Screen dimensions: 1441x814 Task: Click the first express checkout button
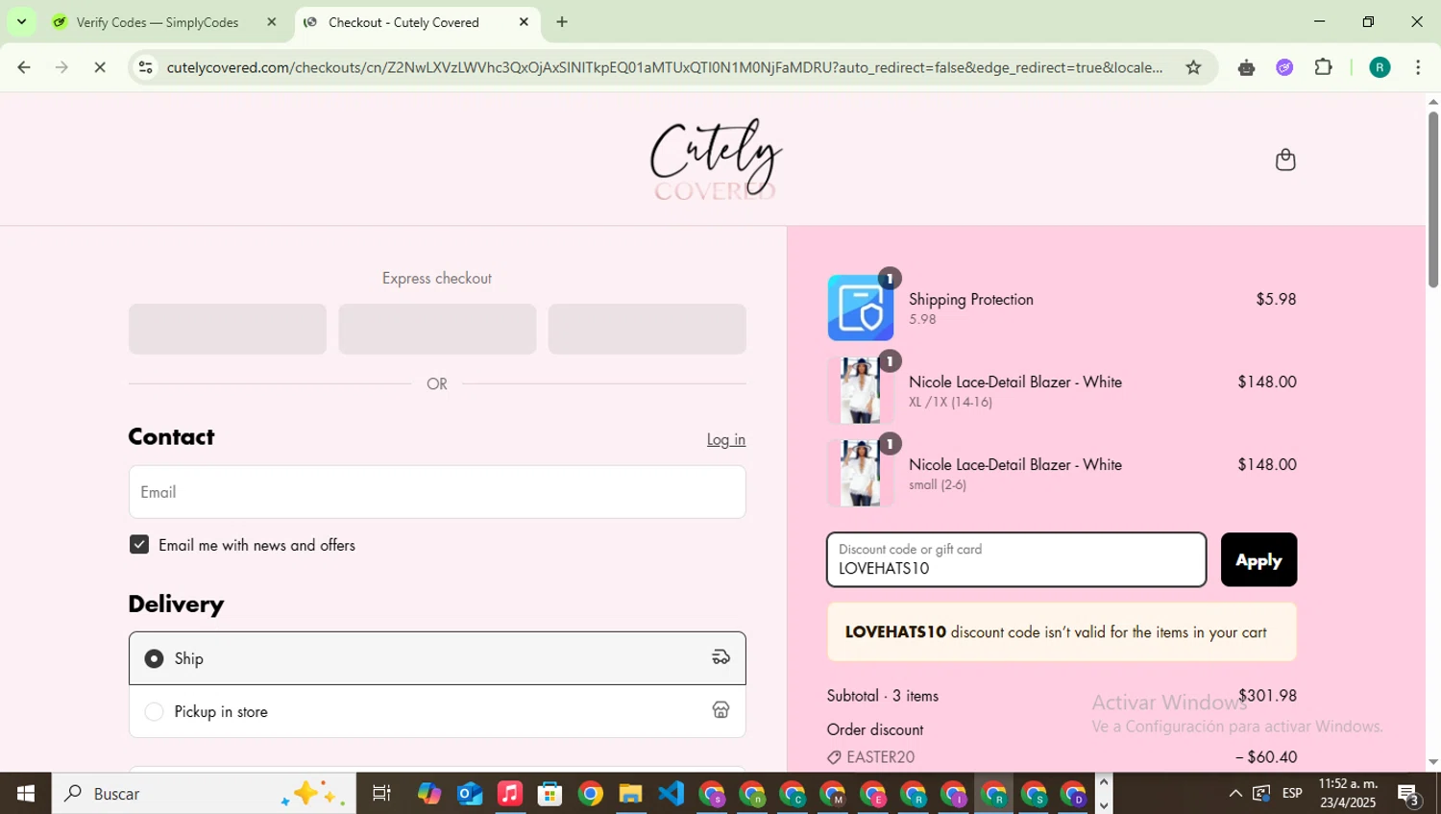click(228, 329)
